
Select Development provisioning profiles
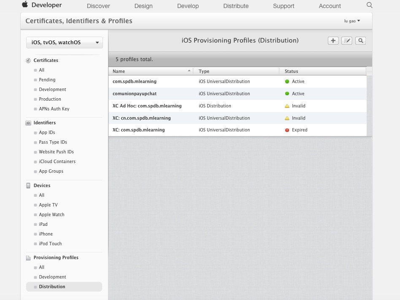pos(52,277)
